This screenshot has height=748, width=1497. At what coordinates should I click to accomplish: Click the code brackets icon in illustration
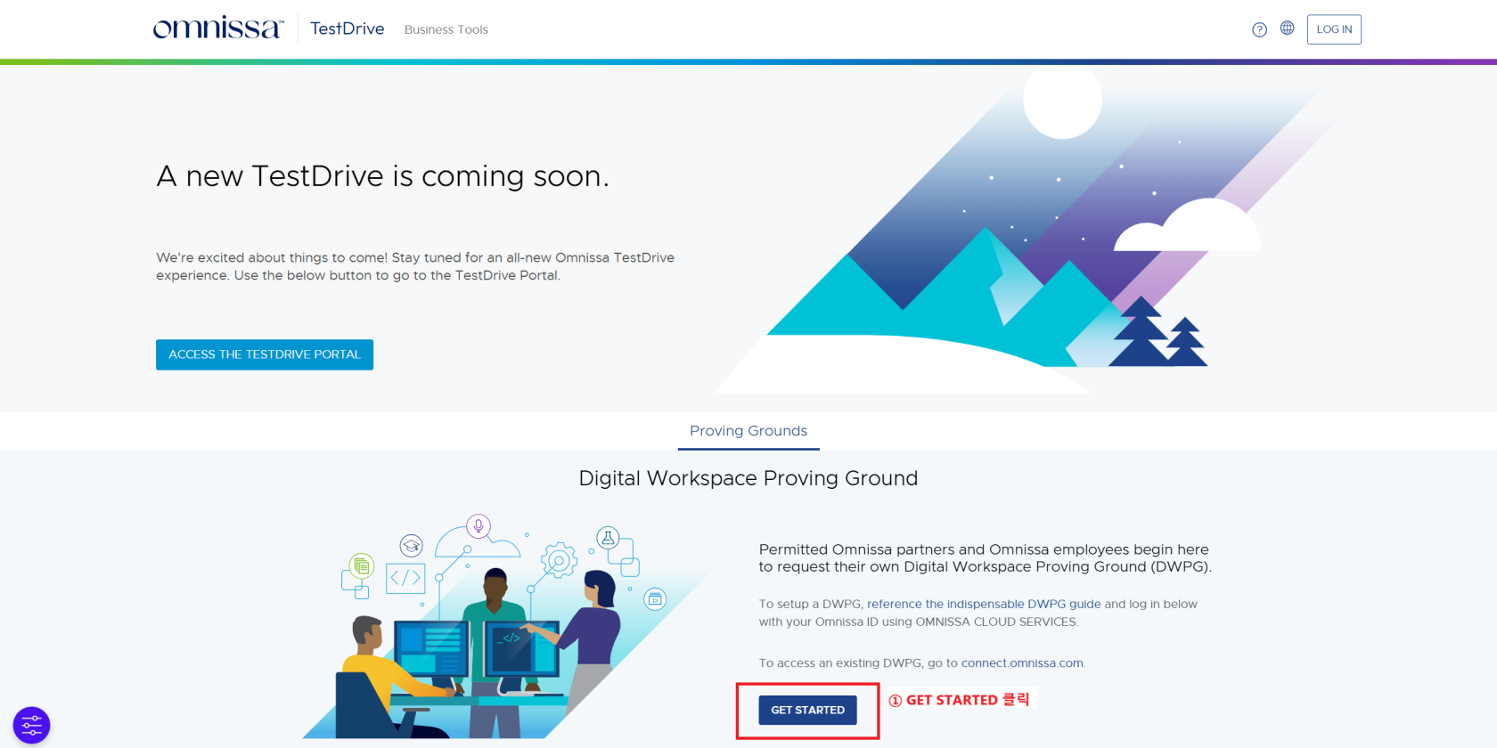tap(405, 578)
